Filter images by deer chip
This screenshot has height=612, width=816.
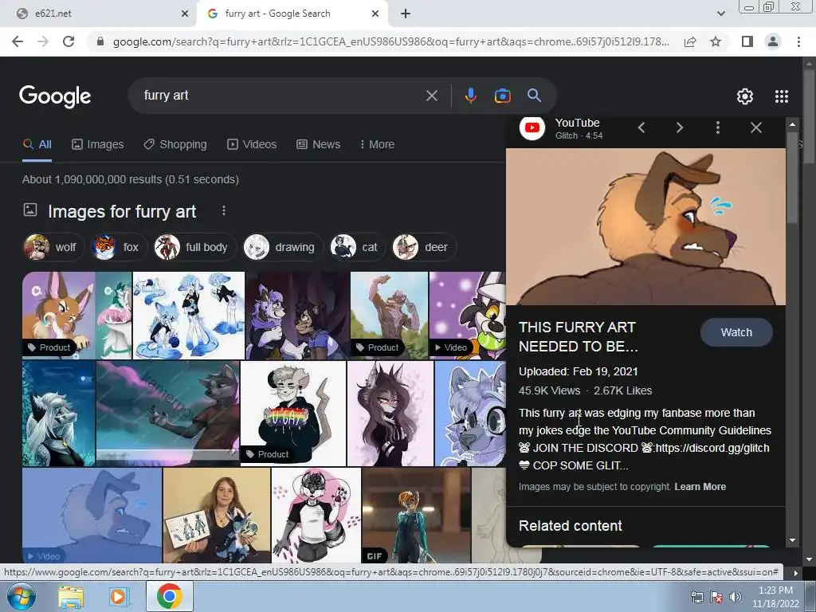424,247
